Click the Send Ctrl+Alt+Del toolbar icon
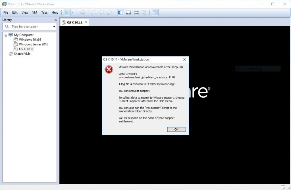 tap(82, 12)
